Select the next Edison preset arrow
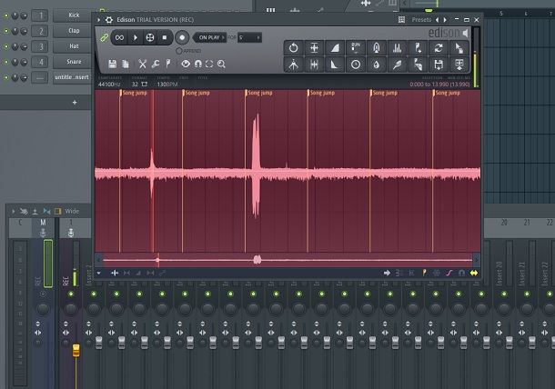555x389 pixels. [x=445, y=20]
